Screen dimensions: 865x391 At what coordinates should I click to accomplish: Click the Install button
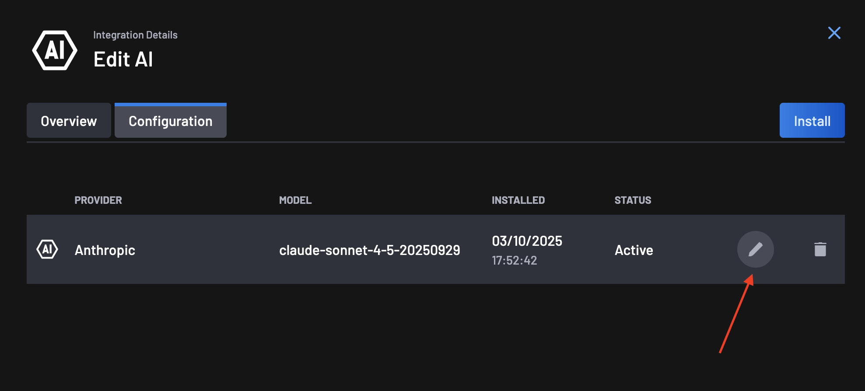tap(812, 120)
